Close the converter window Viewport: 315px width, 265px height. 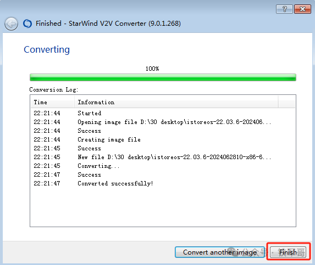pyautogui.click(x=302, y=9)
